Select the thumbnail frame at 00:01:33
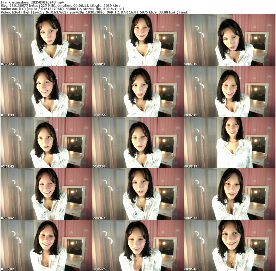Screen dimensions: 276x271 click(x=46, y=91)
